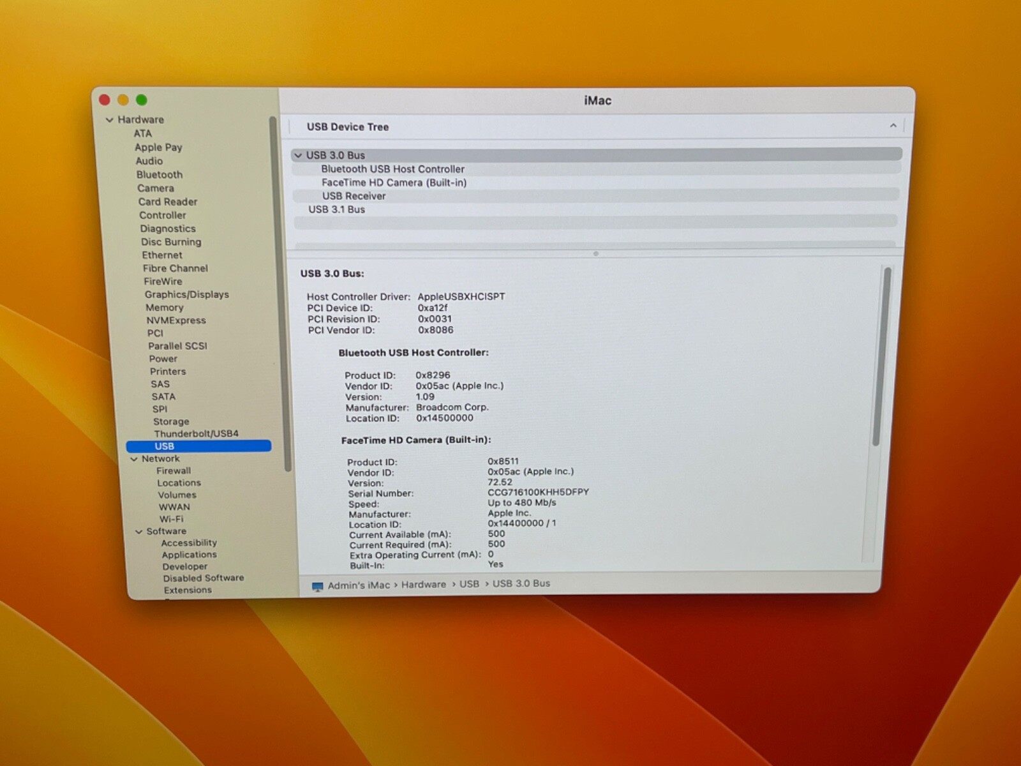The height and width of the screenshot is (766, 1021).
Task: Select USB 3.1 Bus in device tree
Action: 596,209
